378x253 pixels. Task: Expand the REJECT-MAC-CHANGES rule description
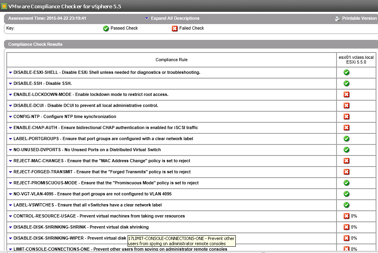[x=10, y=161]
